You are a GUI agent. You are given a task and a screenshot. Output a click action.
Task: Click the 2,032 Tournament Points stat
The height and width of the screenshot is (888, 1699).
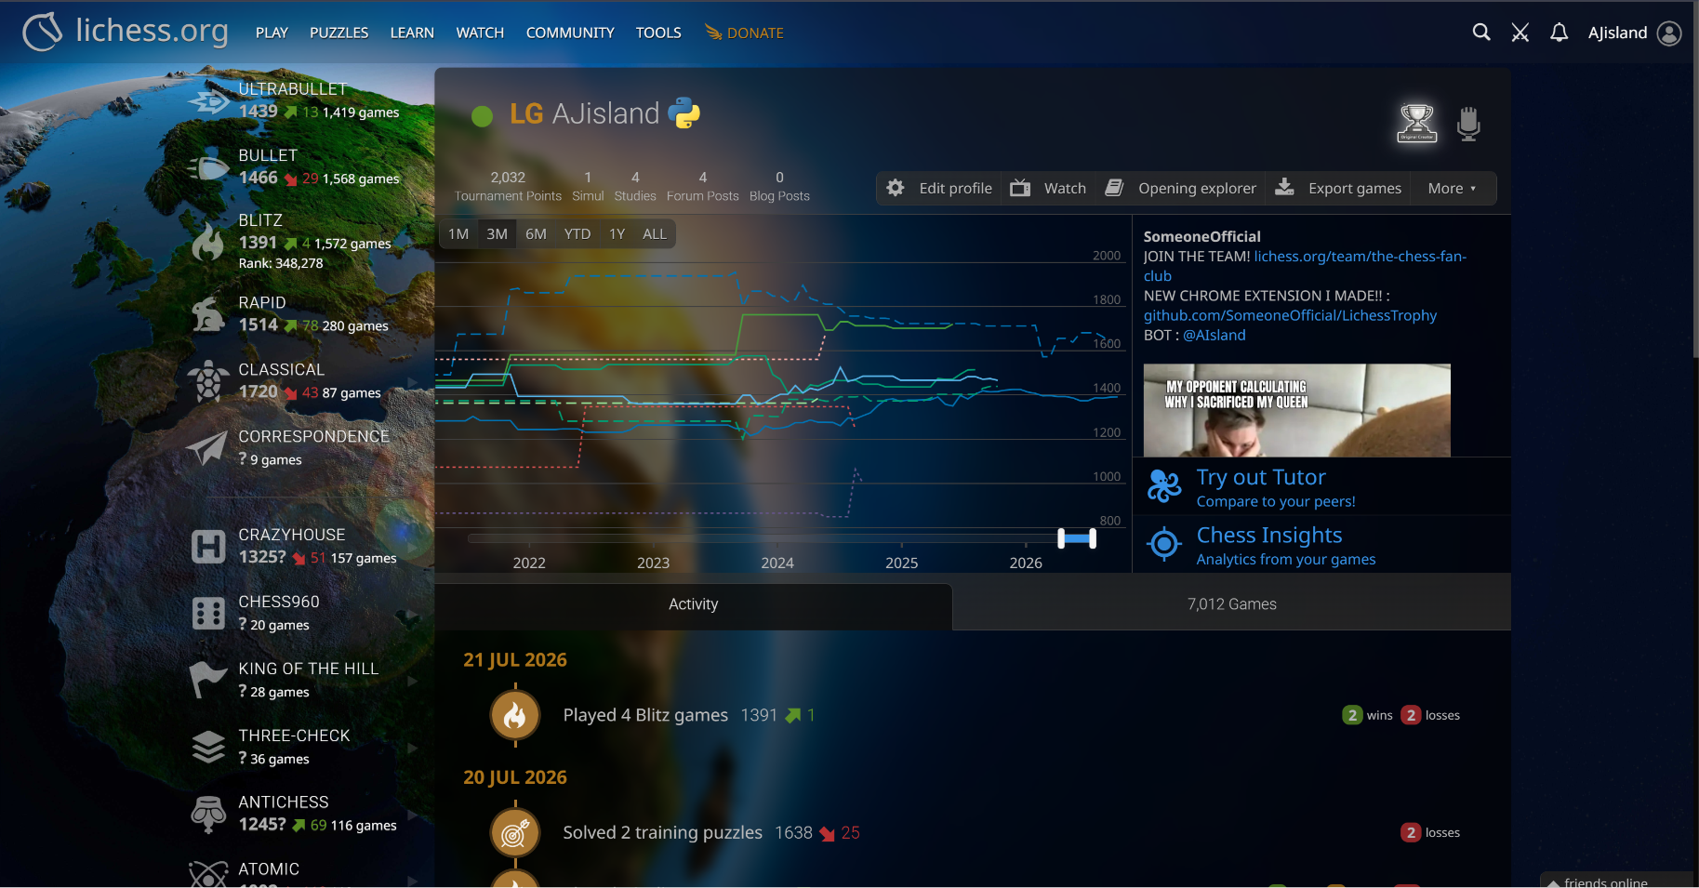[508, 186]
